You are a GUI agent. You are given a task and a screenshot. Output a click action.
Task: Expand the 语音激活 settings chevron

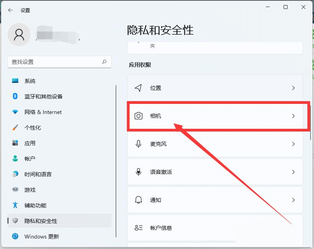(x=294, y=172)
